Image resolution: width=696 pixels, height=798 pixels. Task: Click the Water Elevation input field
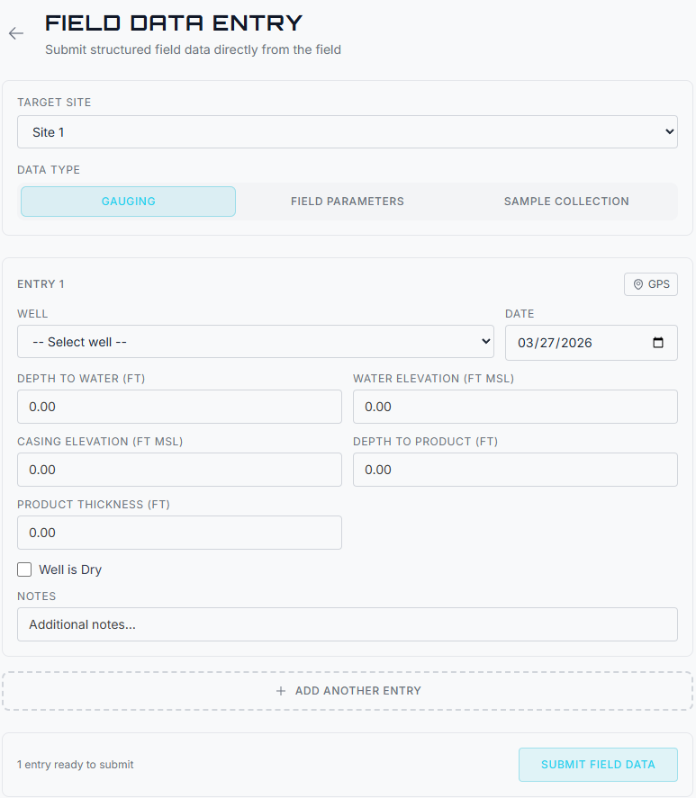pos(515,407)
